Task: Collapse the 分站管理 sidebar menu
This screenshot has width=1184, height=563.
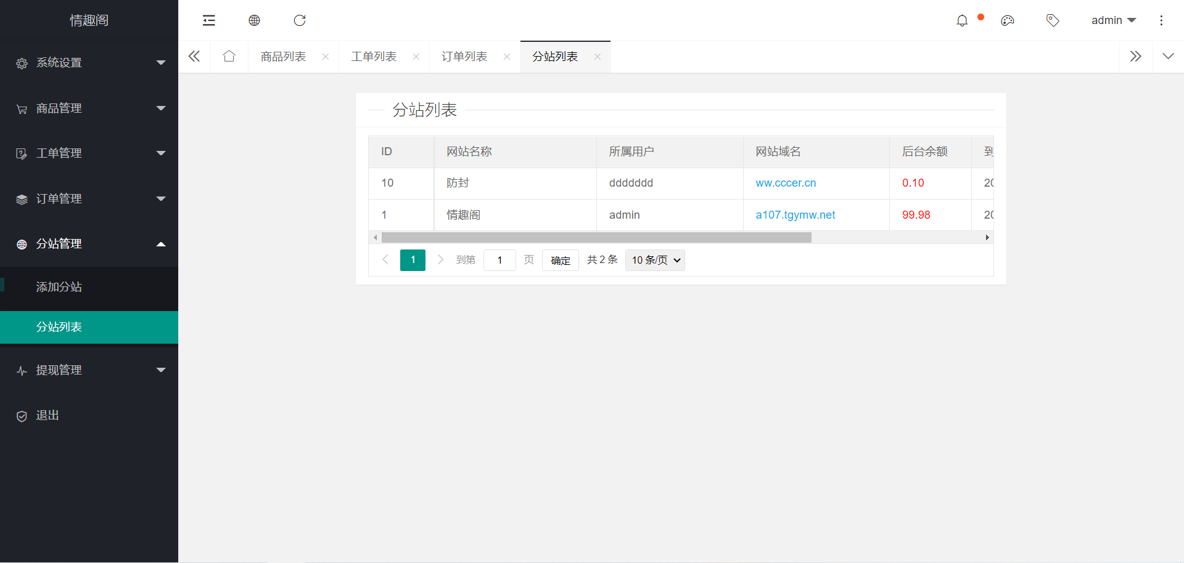Action: [89, 244]
